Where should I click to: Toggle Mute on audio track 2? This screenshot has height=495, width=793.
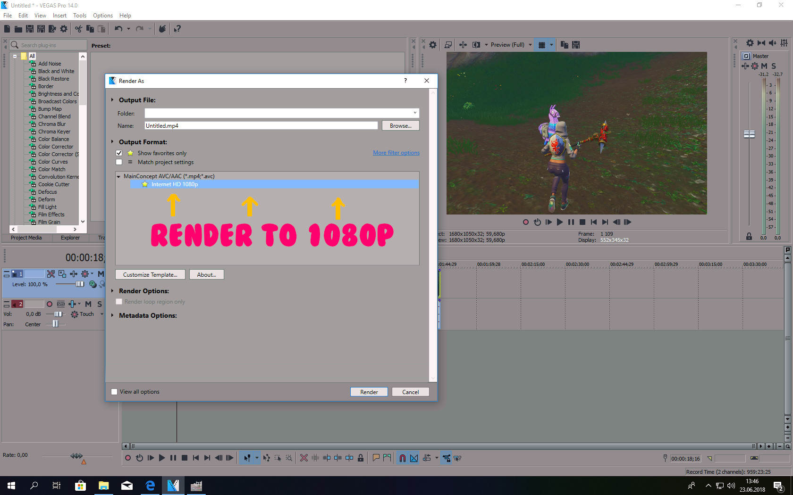coord(88,304)
